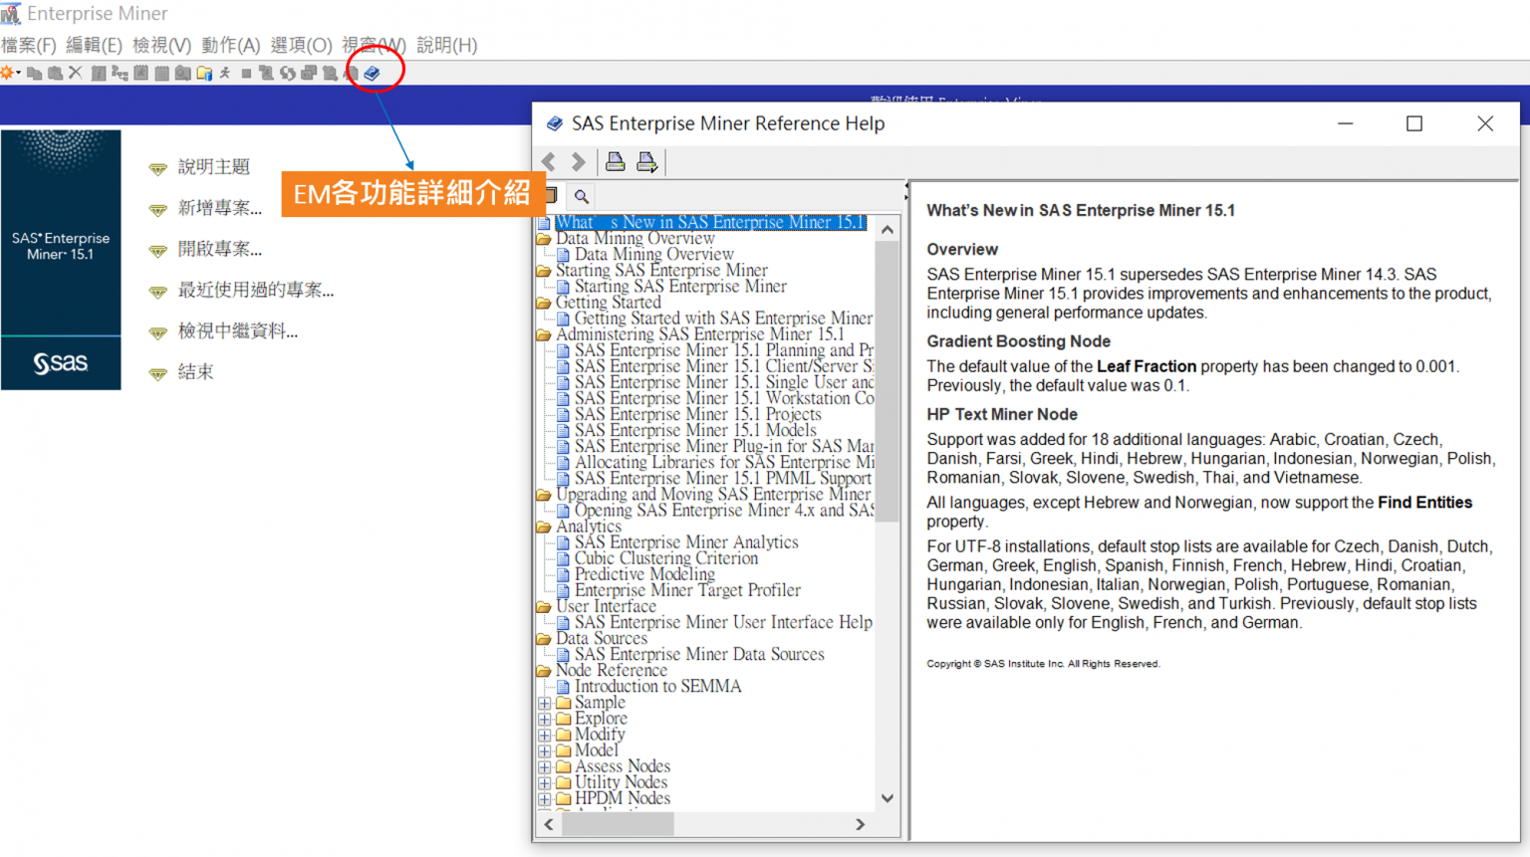1530x857 pixels.
Task: Open the 檔案(F) menu
Action: (28, 45)
